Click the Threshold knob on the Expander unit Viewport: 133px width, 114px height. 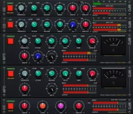click(21, 8)
